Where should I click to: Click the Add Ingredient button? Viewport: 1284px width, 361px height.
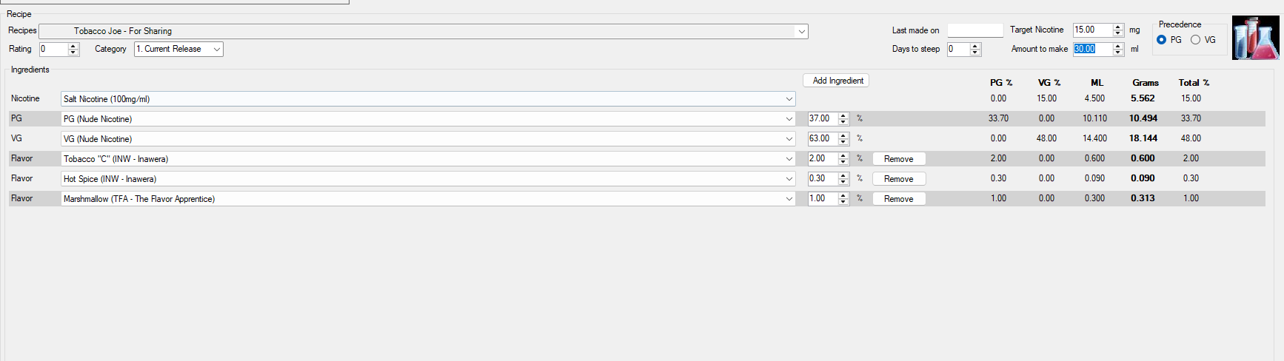836,81
